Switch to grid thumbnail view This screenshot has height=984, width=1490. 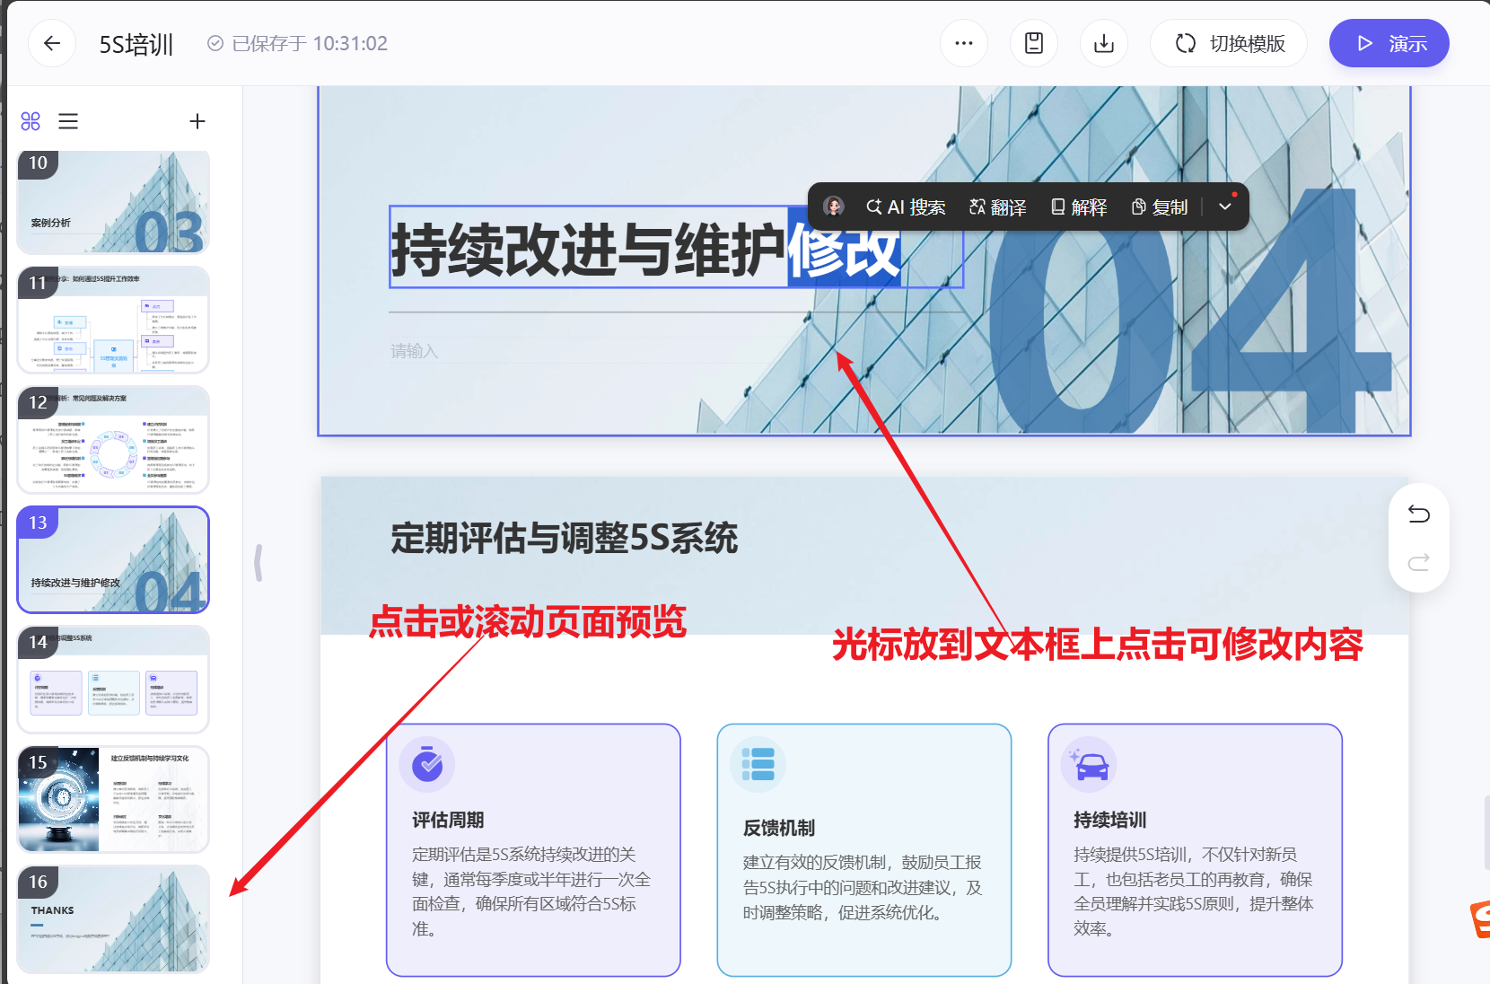click(x=31, y=121)
